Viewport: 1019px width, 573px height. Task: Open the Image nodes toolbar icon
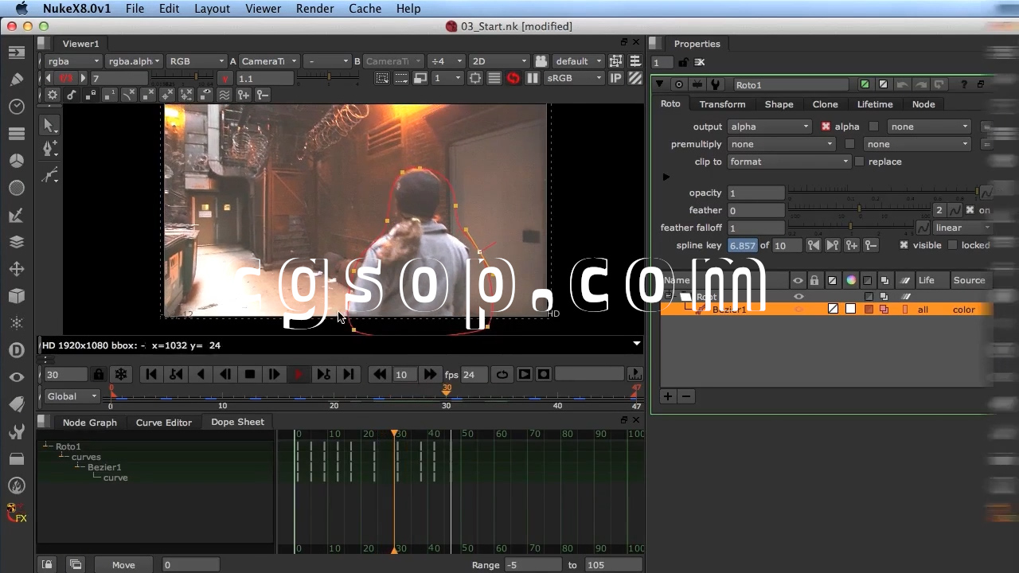coord(17,53)
